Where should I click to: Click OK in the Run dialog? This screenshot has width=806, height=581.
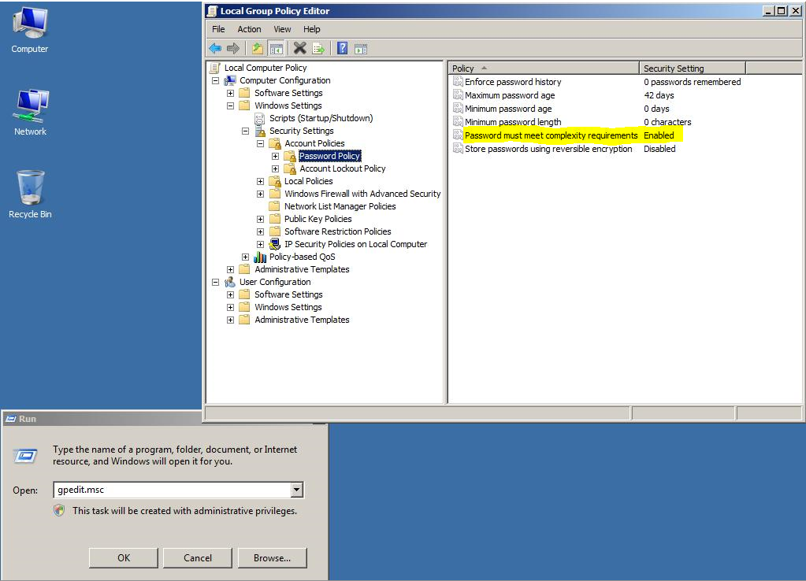124,558
